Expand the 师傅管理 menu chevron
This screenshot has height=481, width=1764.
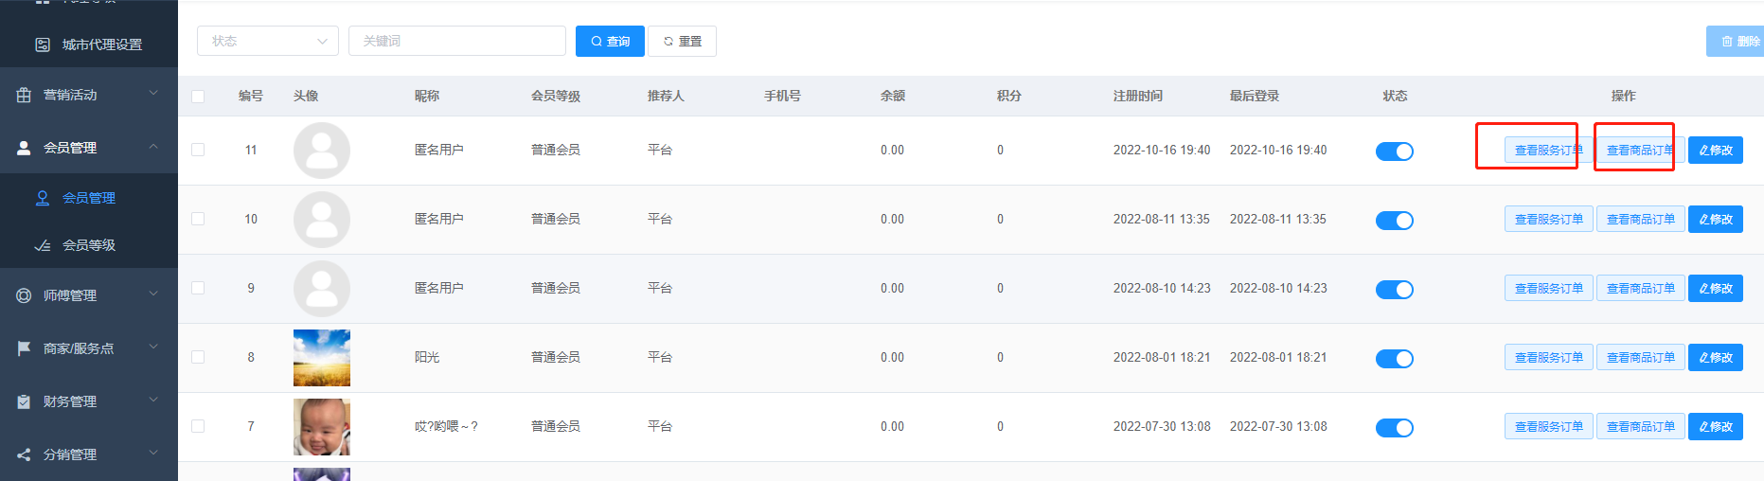pyautogui.click(x=153, y=294)
